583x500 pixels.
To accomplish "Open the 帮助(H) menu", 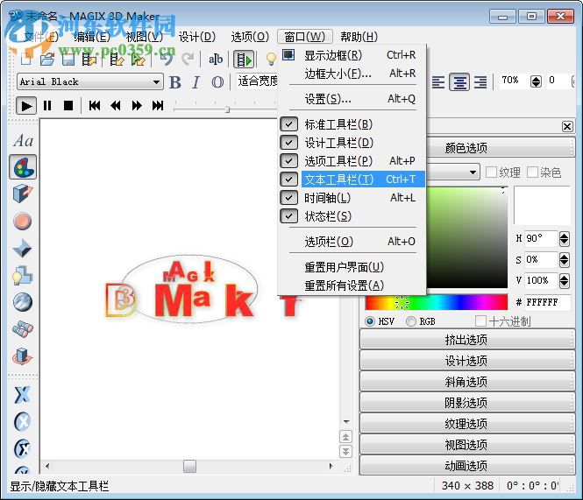I will click(x=359, y=37).
